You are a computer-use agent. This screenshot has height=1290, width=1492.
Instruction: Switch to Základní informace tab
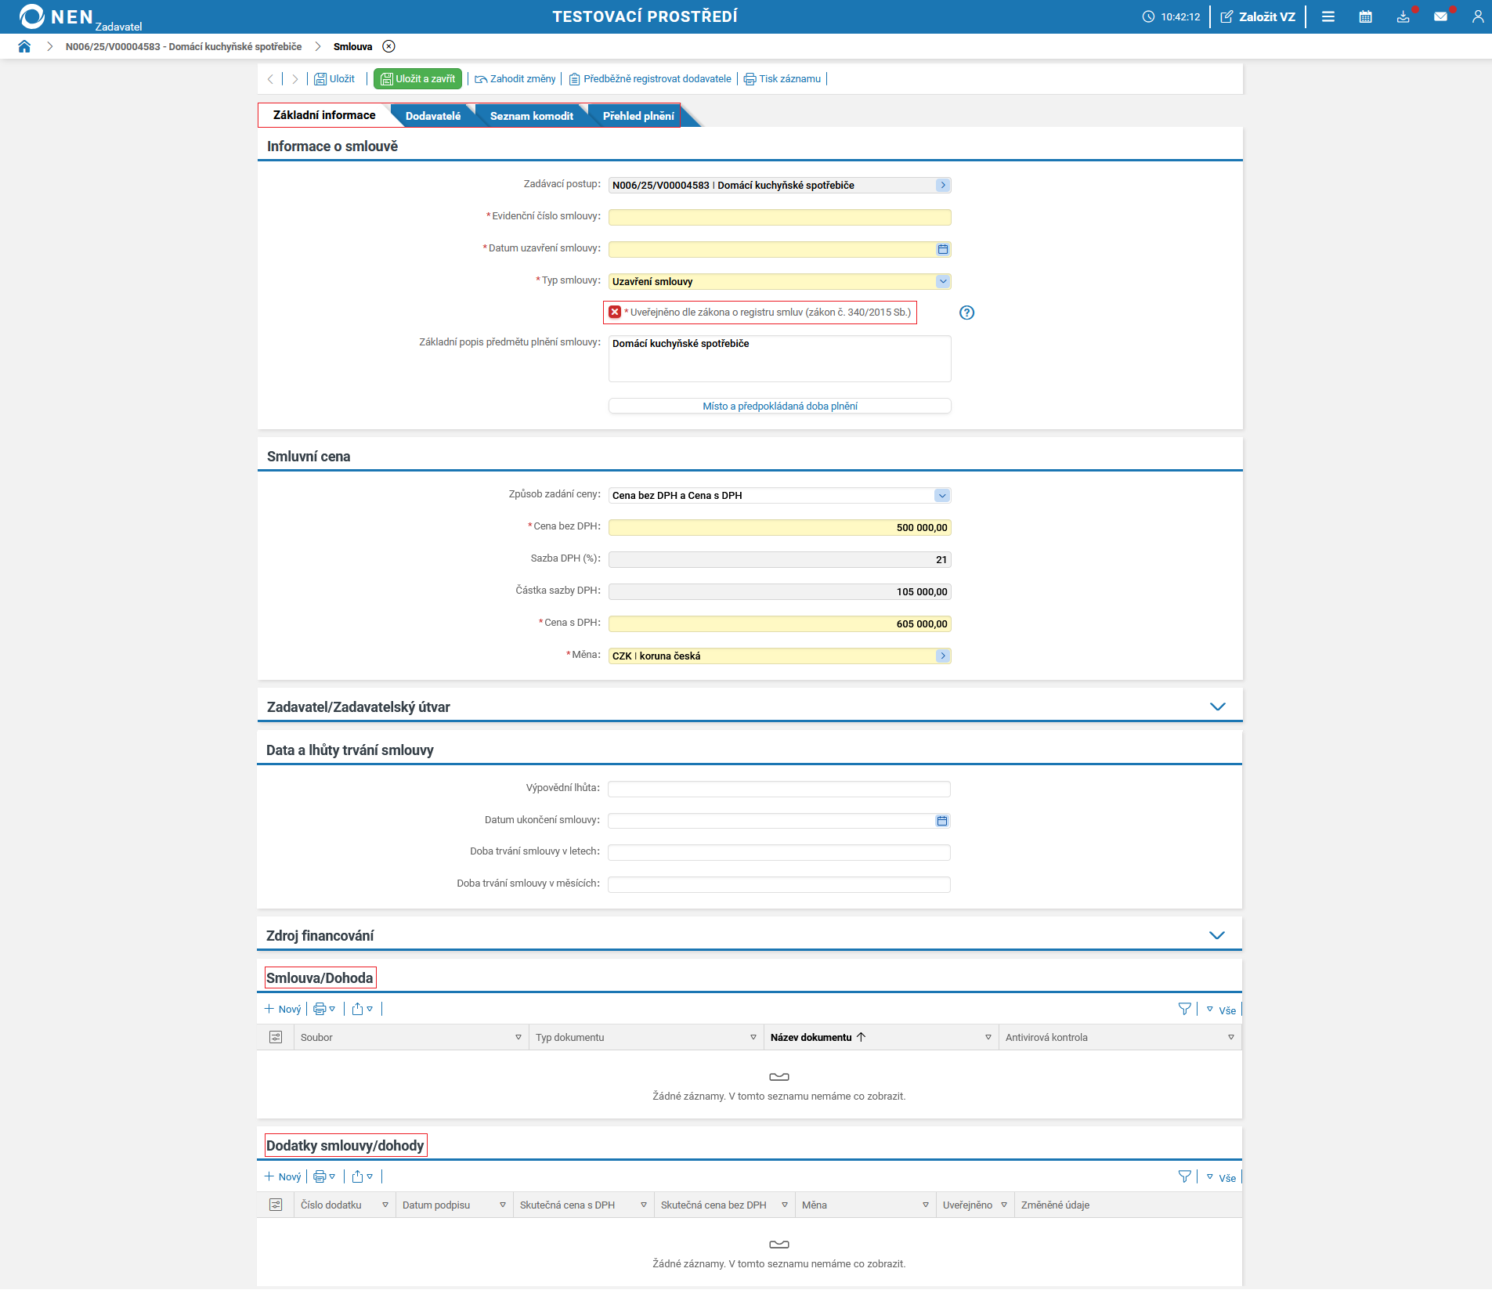[324, 115]
